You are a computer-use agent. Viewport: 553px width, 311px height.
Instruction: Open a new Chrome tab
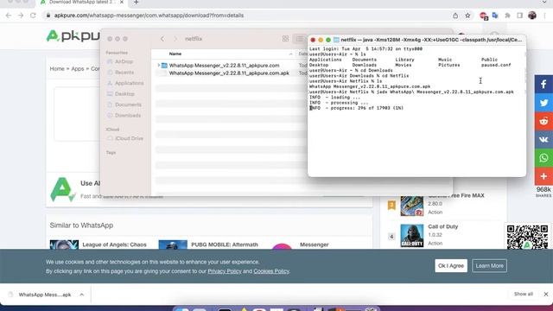[x=137, y=3]
